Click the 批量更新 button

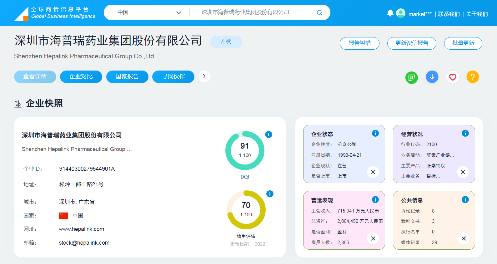point(463,43)
